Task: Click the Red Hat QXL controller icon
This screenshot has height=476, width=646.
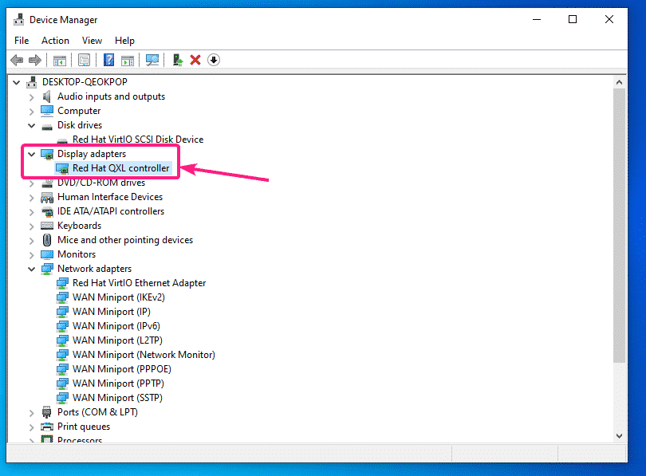Action: pos(62,168)
